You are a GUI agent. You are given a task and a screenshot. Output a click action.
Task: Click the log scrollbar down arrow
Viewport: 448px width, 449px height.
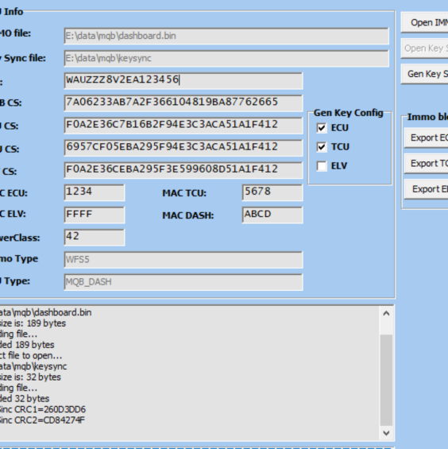click(386, 433)
